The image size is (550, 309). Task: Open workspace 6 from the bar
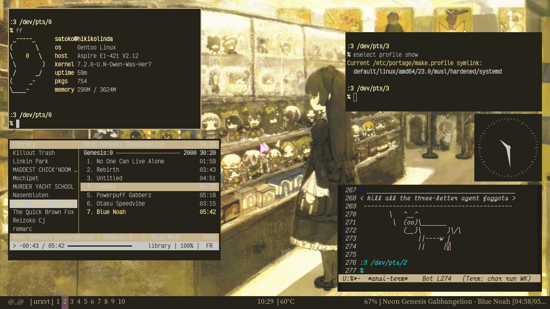[x=92, y=301]
